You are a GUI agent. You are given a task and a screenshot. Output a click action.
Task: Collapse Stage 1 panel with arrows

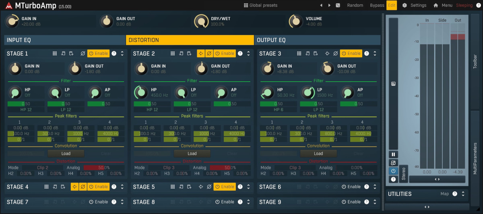click(x=122, y=54)
